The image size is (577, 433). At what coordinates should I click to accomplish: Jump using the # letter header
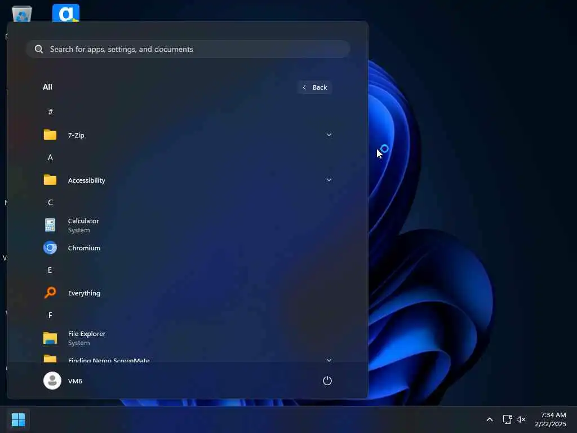point(50,112)
